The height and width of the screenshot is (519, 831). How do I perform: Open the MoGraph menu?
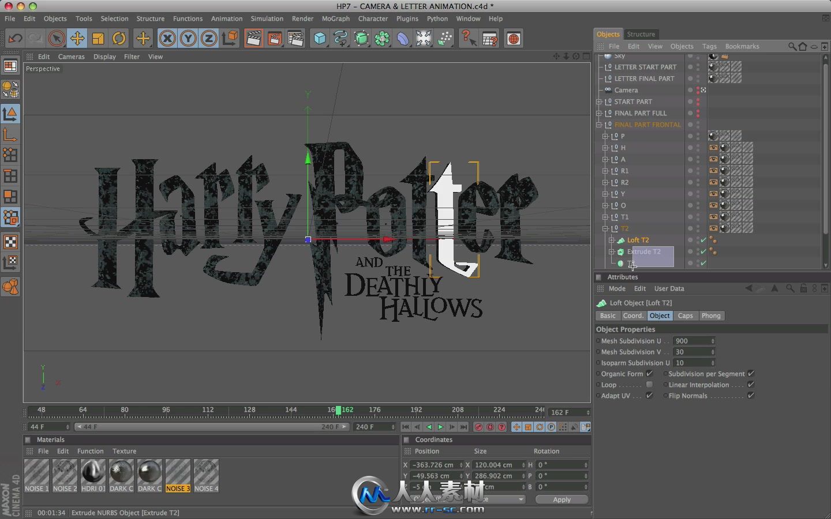point(336,18)
